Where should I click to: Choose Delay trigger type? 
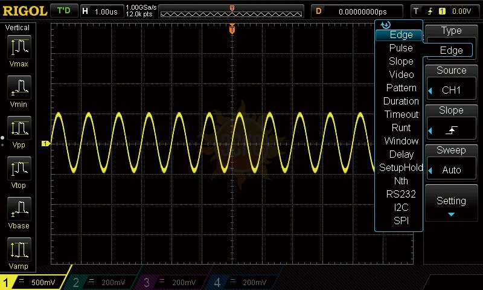[x=401, y=154]
